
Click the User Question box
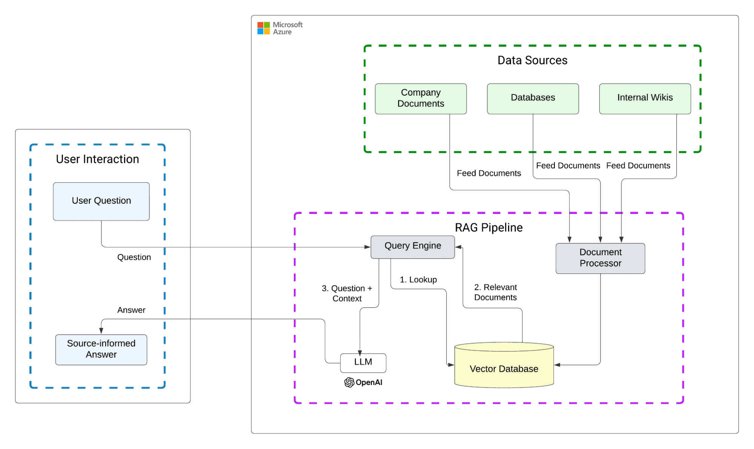coord(101,202)
